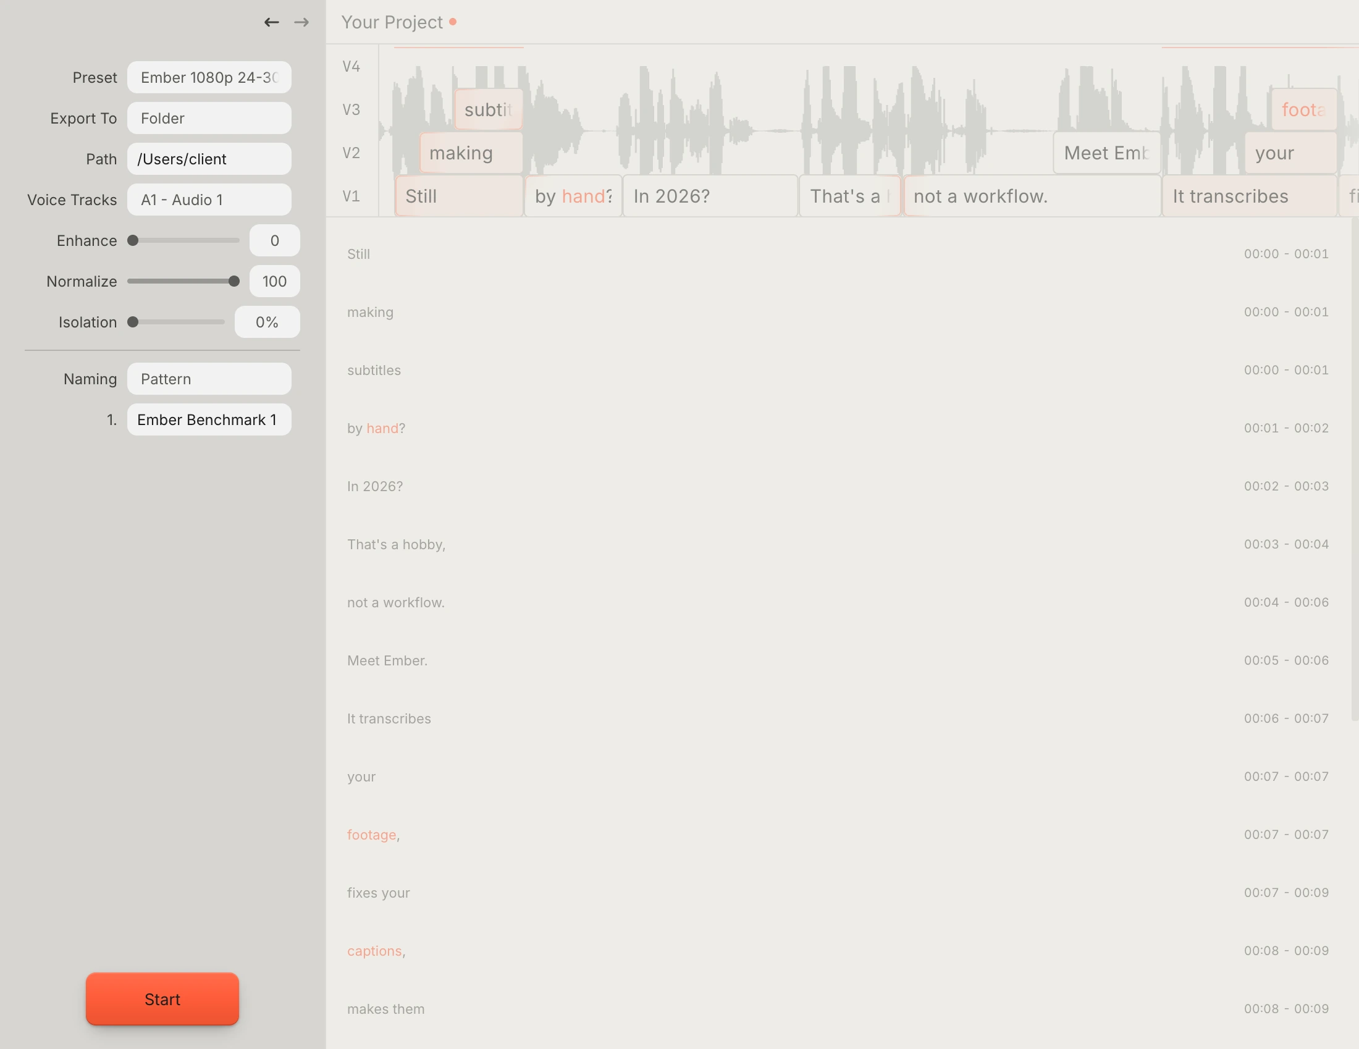Image resolution: width=1359 pixels, height=1049 pixels.
Task: Click the highlighted word 'hand' in transcript list
Action: 382,429
